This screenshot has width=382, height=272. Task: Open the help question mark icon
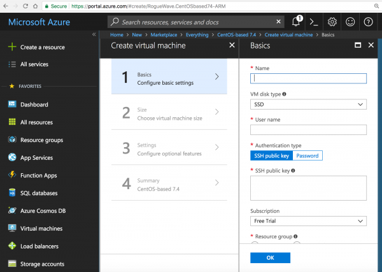pyautogui.click(x=369, y=22)
